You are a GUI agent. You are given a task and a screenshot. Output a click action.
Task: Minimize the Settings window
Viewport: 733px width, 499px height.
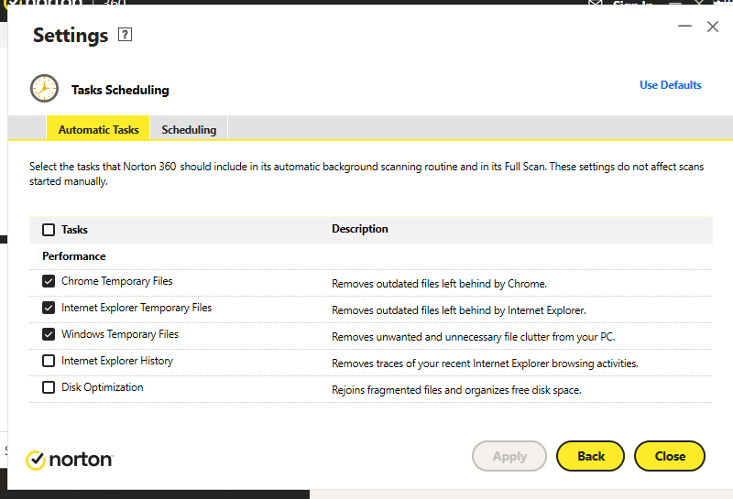tap(684, 27)
